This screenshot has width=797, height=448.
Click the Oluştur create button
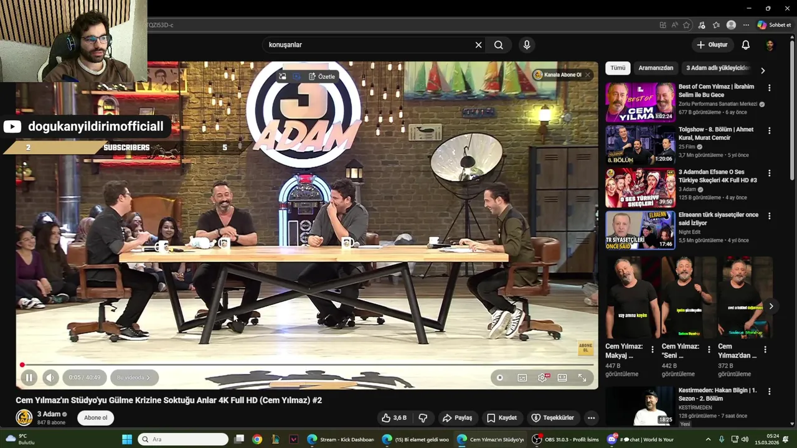pos(712,45)
